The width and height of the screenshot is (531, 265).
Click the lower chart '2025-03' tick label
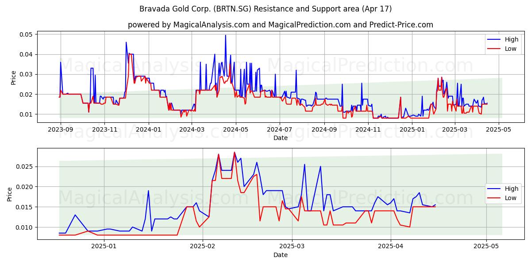click(292, 246)
